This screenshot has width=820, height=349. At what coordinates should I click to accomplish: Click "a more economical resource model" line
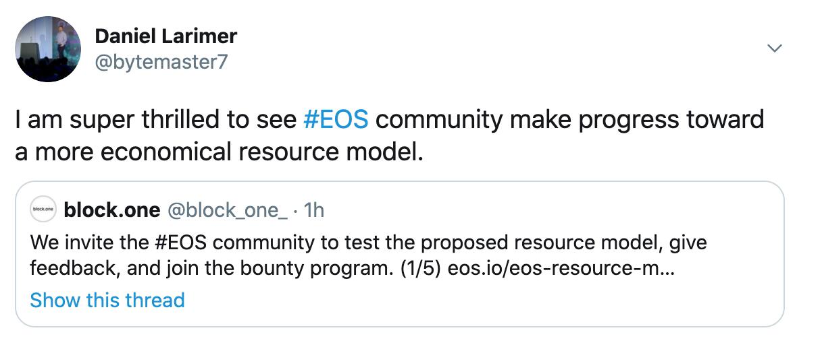click(x=220, y=152)
